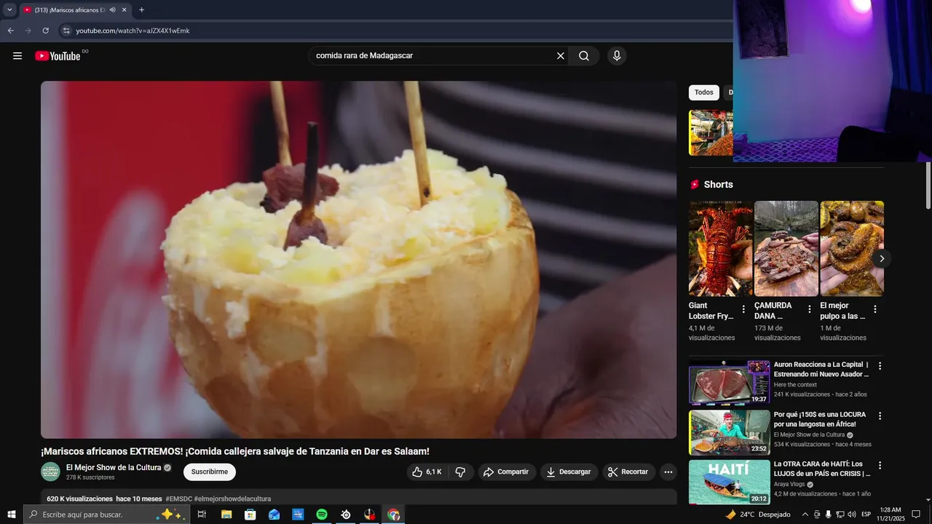Click the #EMSDC hashtag
The image size is (932, 524).
(x=178, y=499)
